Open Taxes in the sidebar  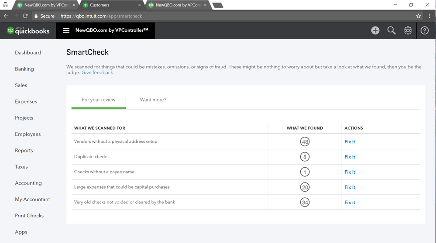(21, 167)
